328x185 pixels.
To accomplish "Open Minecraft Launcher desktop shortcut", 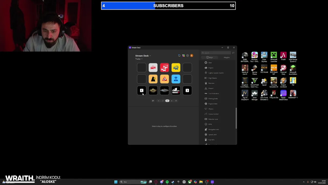I will 274,57.
